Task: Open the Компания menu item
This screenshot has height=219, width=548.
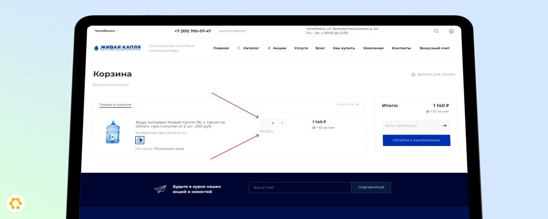Action: 373,48
